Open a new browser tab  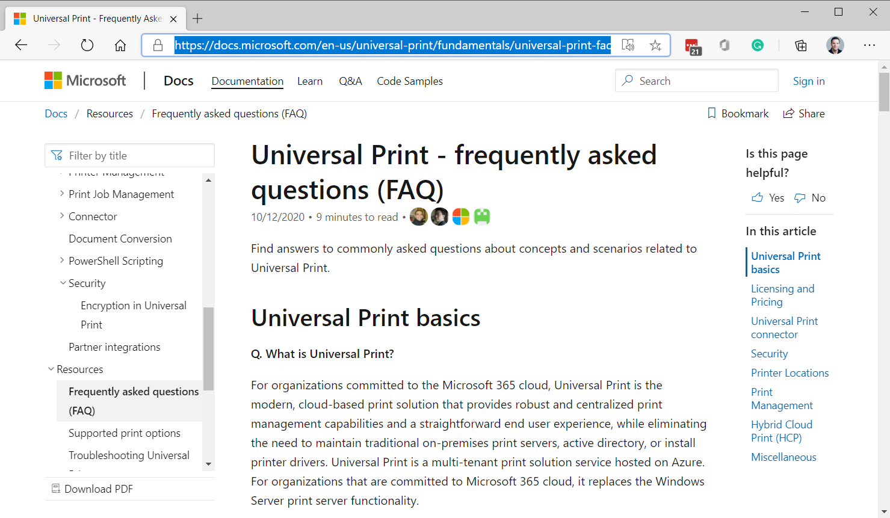point(197,19)
